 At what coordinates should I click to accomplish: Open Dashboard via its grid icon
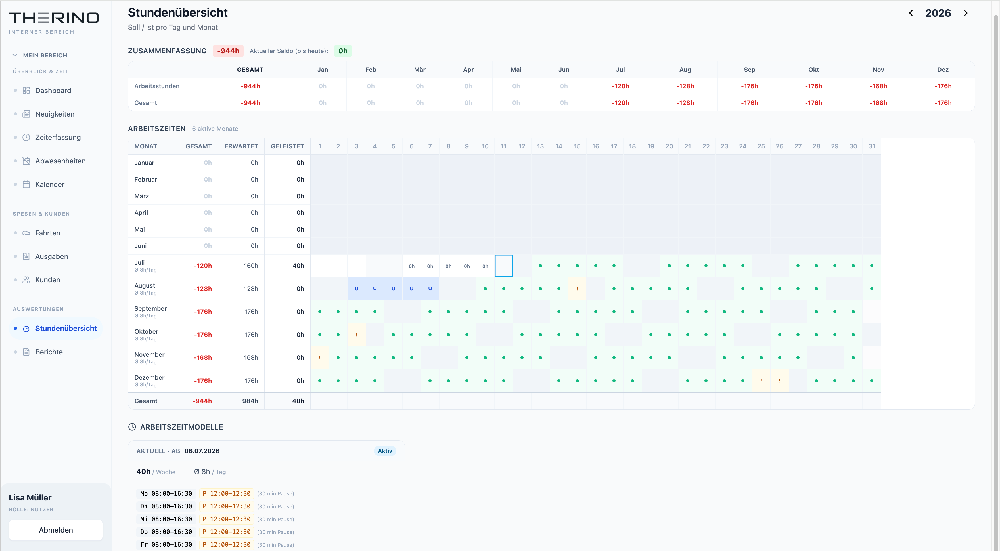tap(26, 91)
